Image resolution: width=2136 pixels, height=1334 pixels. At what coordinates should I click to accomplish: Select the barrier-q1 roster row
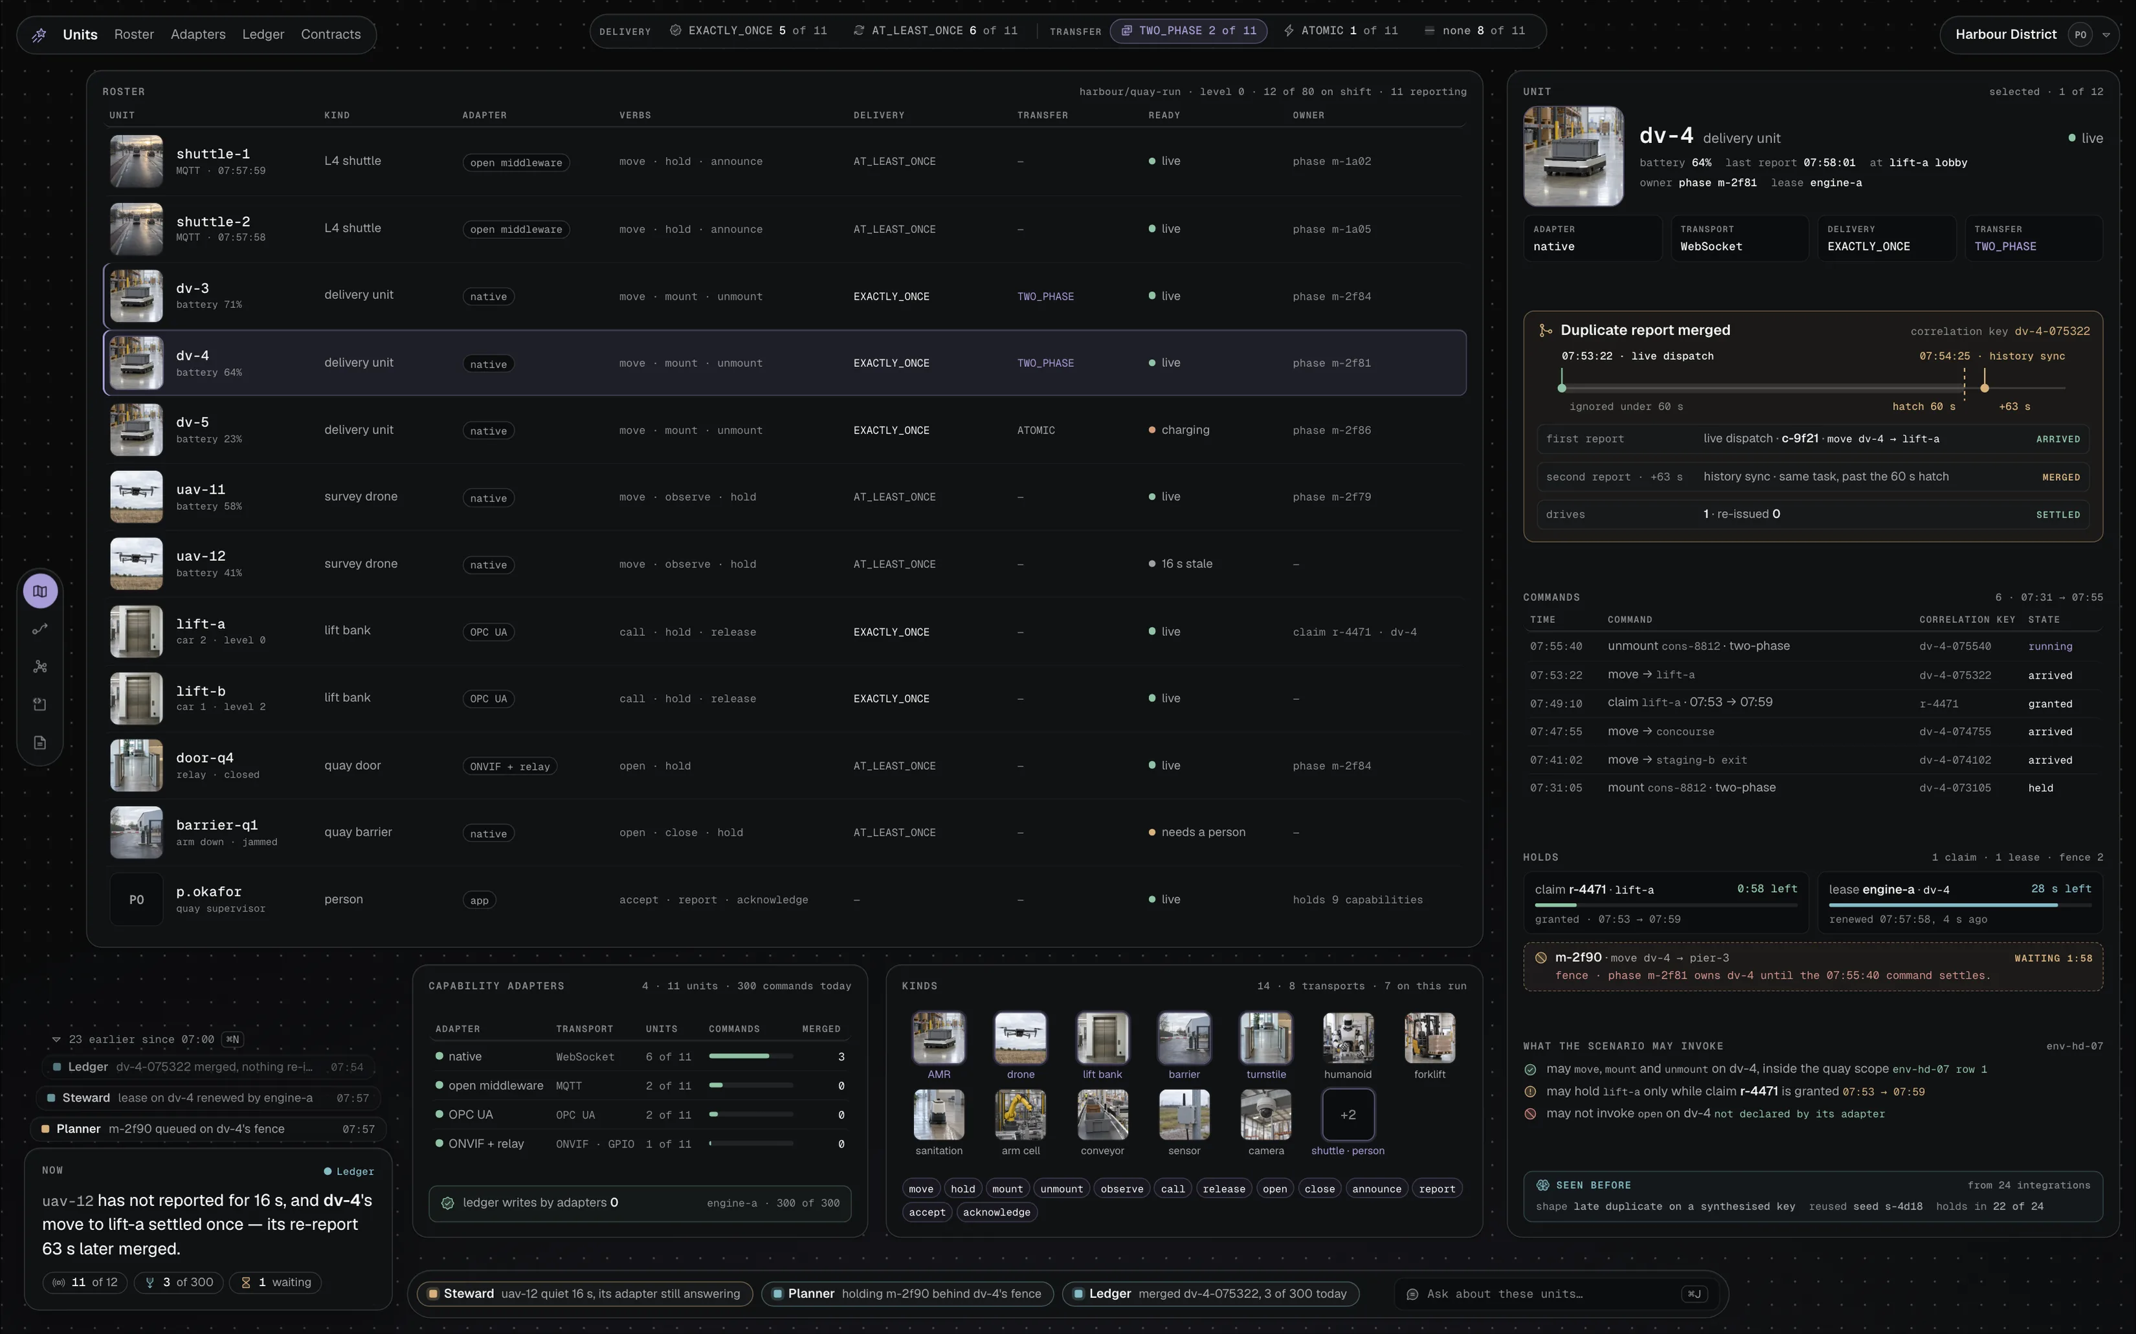coord(784,833)
